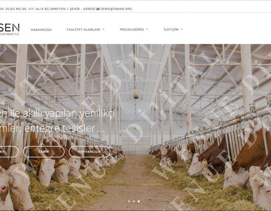Click the address text in the top bar
This screenshot has height=211, width=271.
click(x=48, y=9)
